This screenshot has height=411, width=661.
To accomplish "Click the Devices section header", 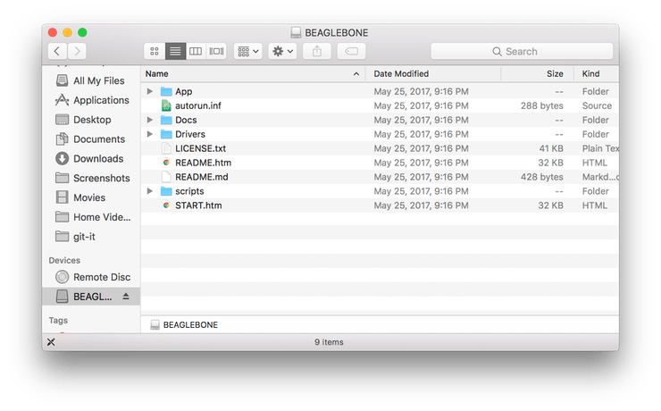I will point(64,261).
